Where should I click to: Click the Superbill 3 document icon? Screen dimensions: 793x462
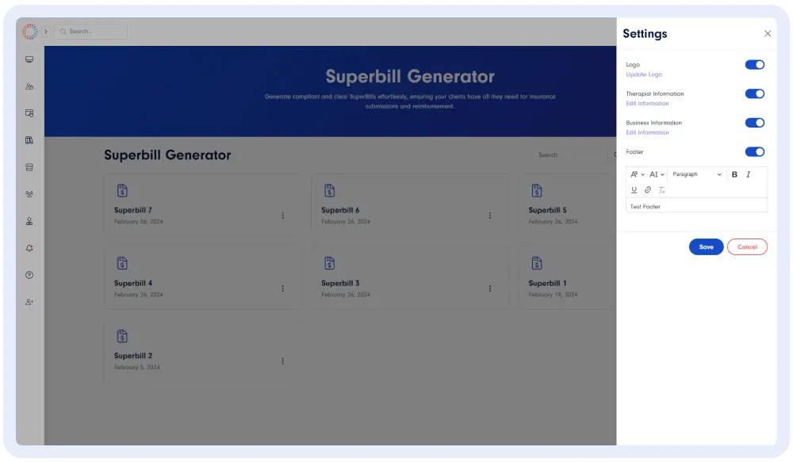point(329,263)
